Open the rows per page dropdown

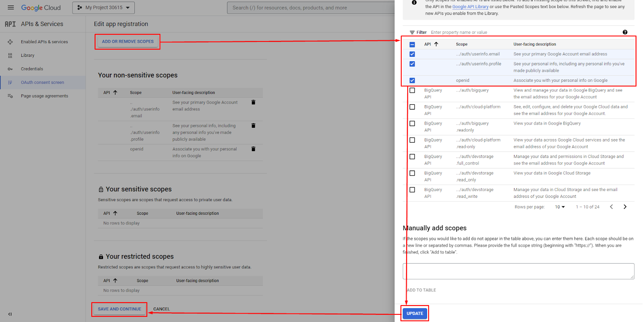coord(560,207)
